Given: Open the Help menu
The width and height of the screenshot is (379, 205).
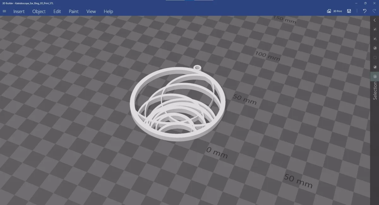Looking at the screenshot, I should pos(108,11).
